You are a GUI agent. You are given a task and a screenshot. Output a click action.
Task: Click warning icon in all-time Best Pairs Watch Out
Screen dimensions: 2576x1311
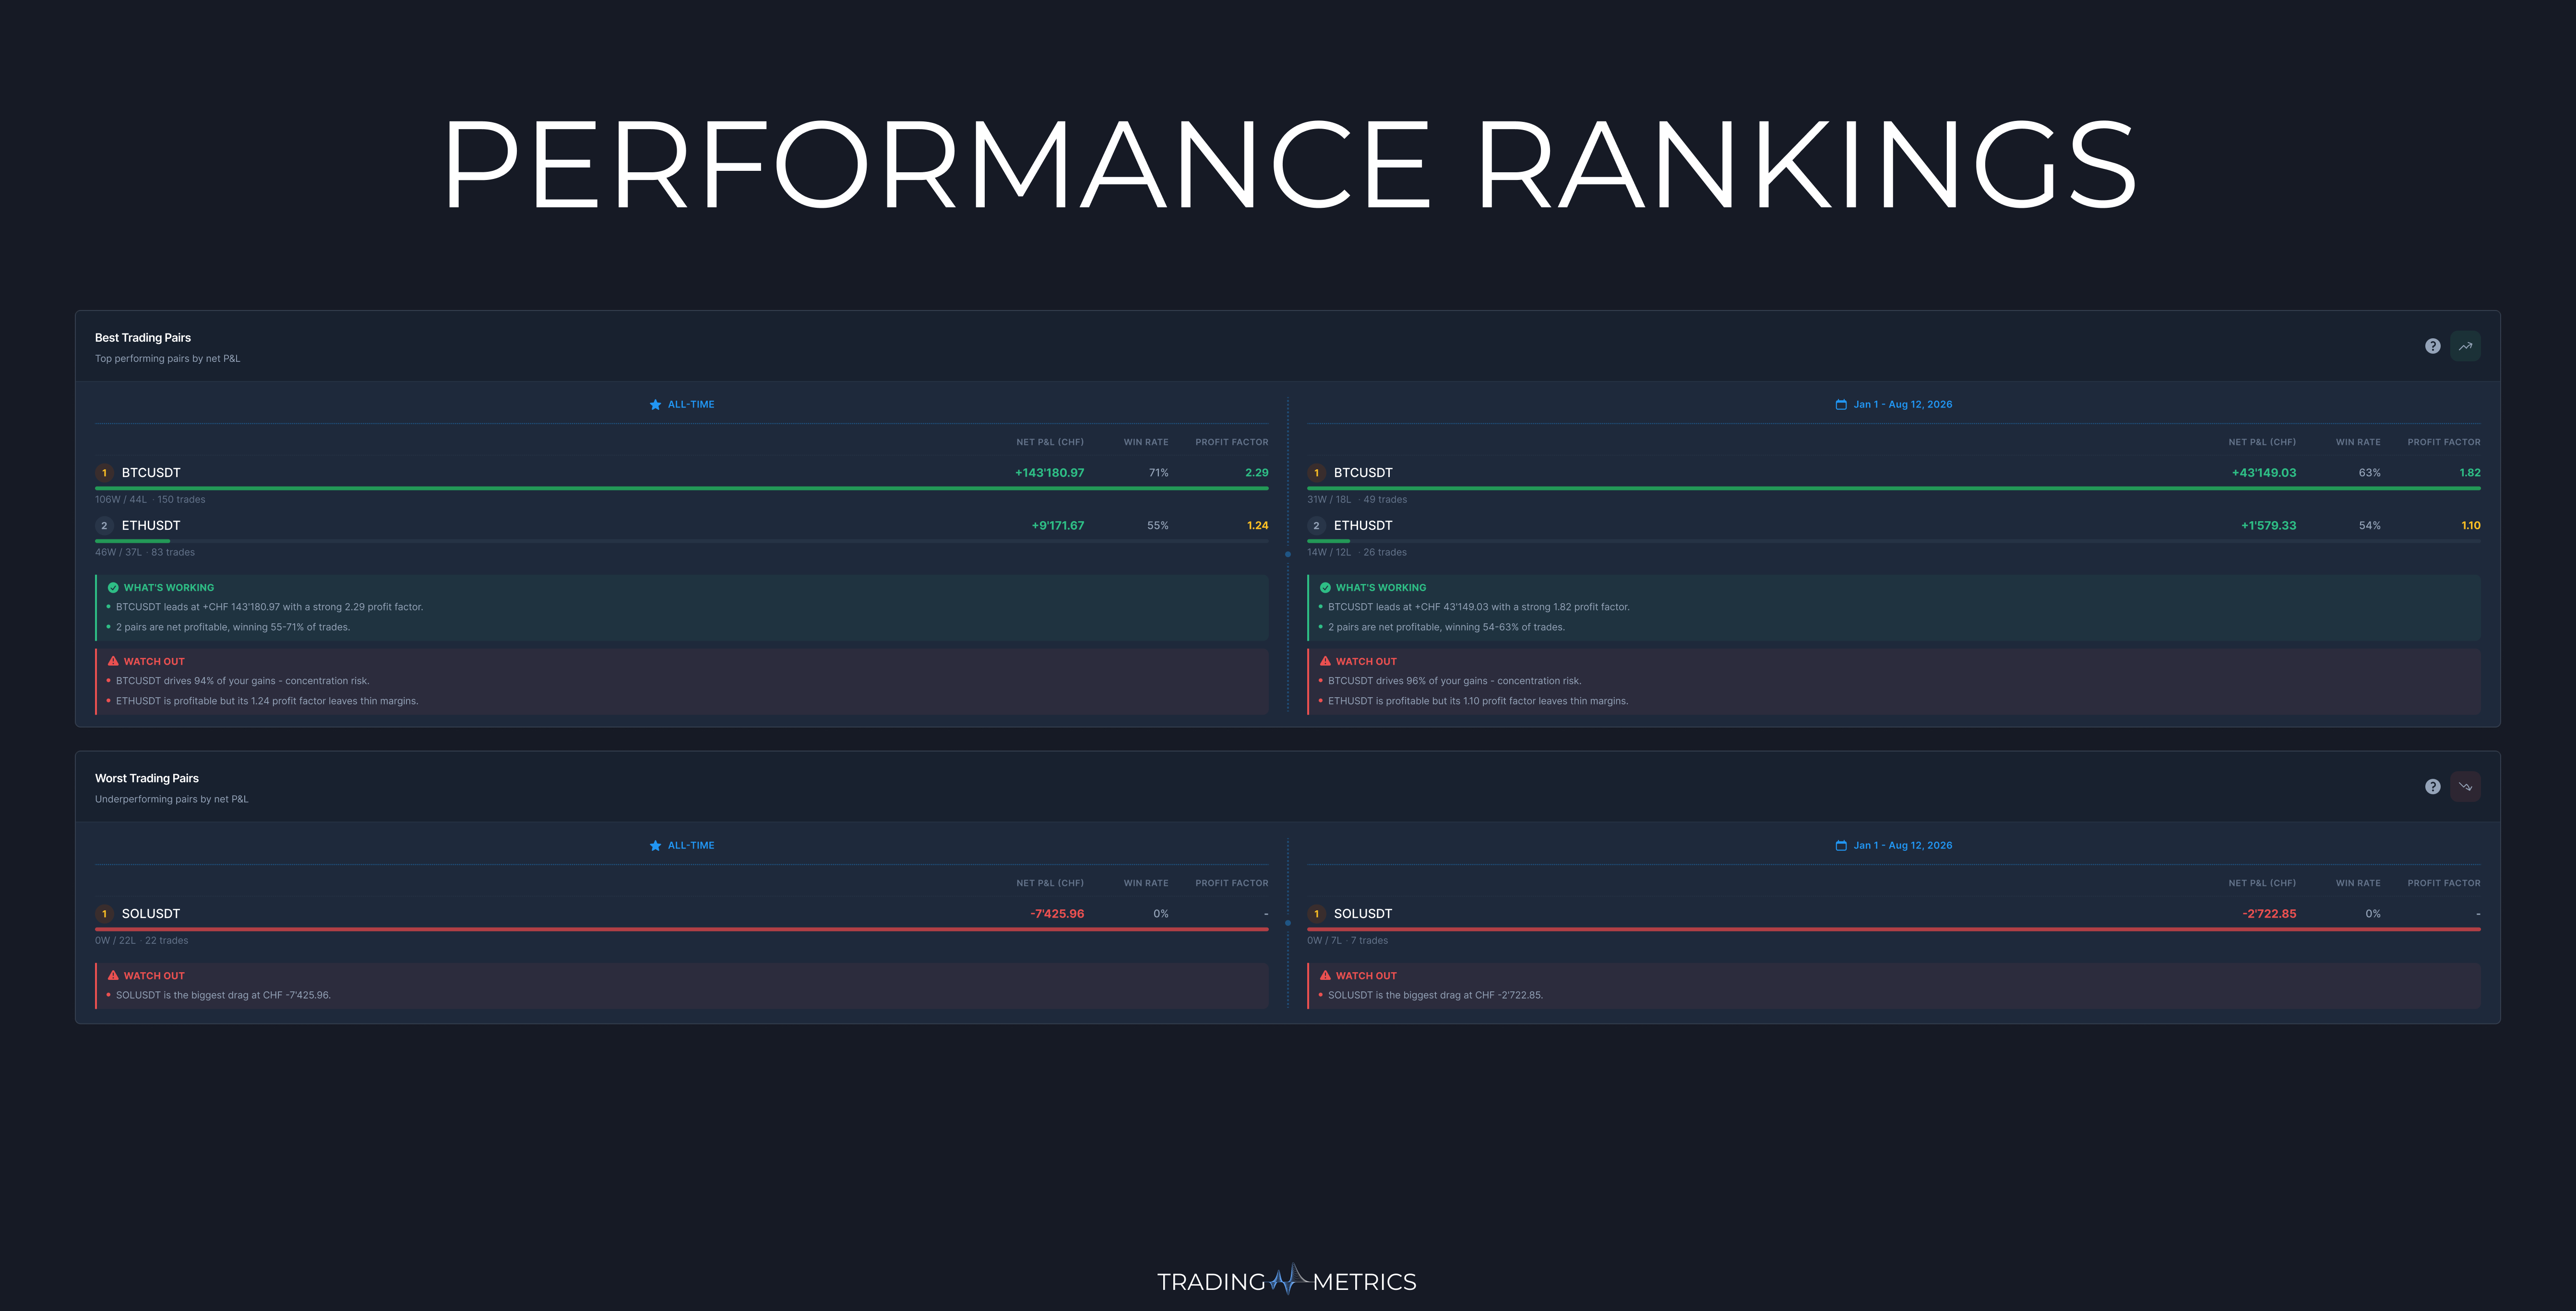click(x=113, y=661)
